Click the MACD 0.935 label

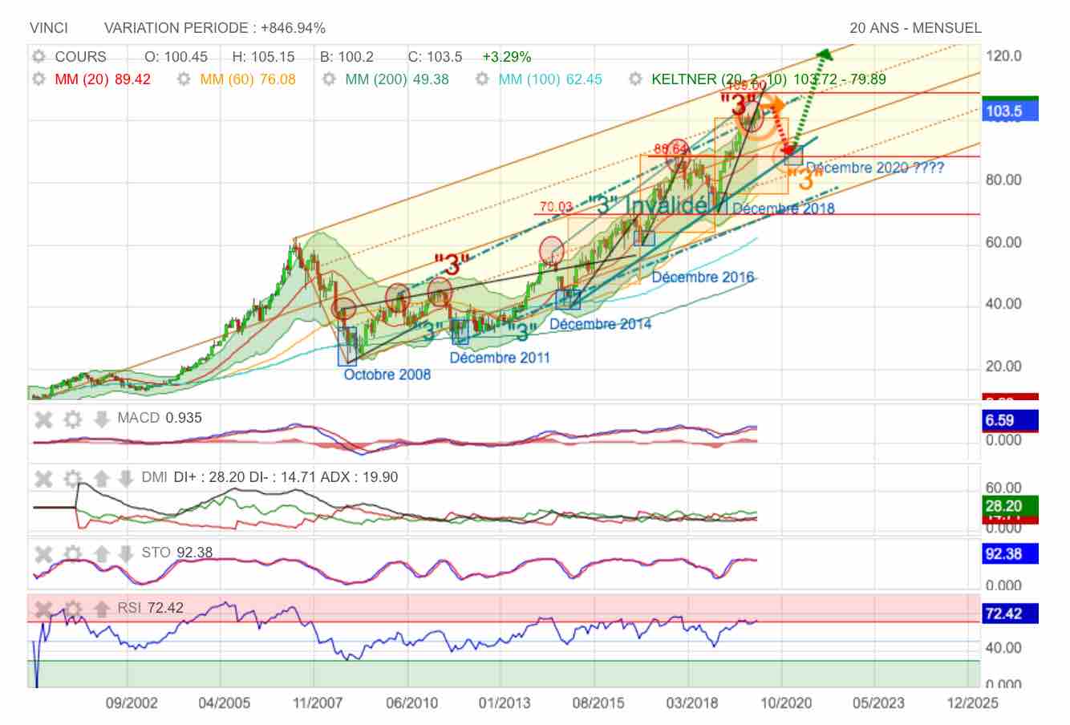(x=160, y=418)
